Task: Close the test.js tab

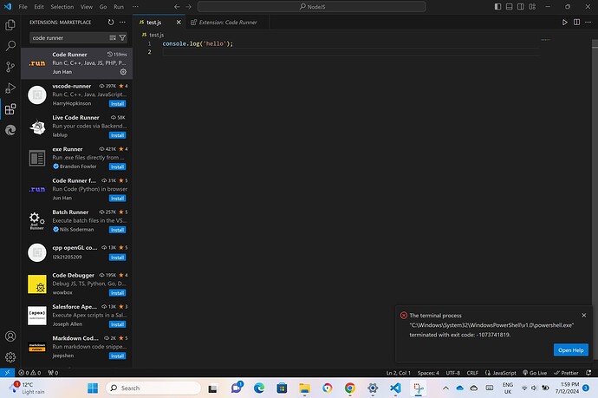Action: [x=179, y=23]
